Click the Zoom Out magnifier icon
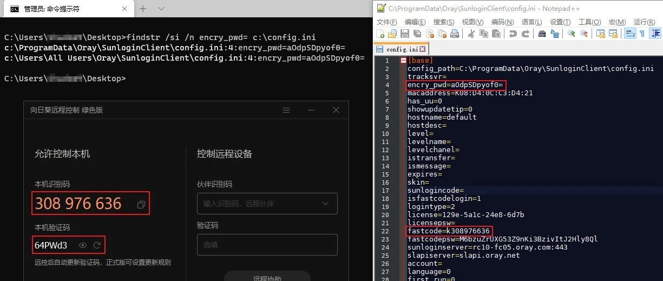 coord(584,34)
